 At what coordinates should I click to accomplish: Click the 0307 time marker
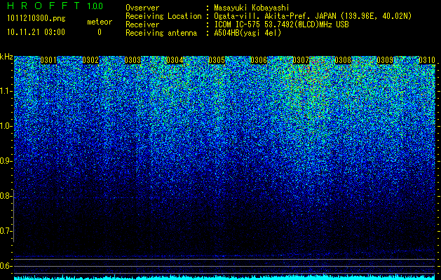[301, 60]
